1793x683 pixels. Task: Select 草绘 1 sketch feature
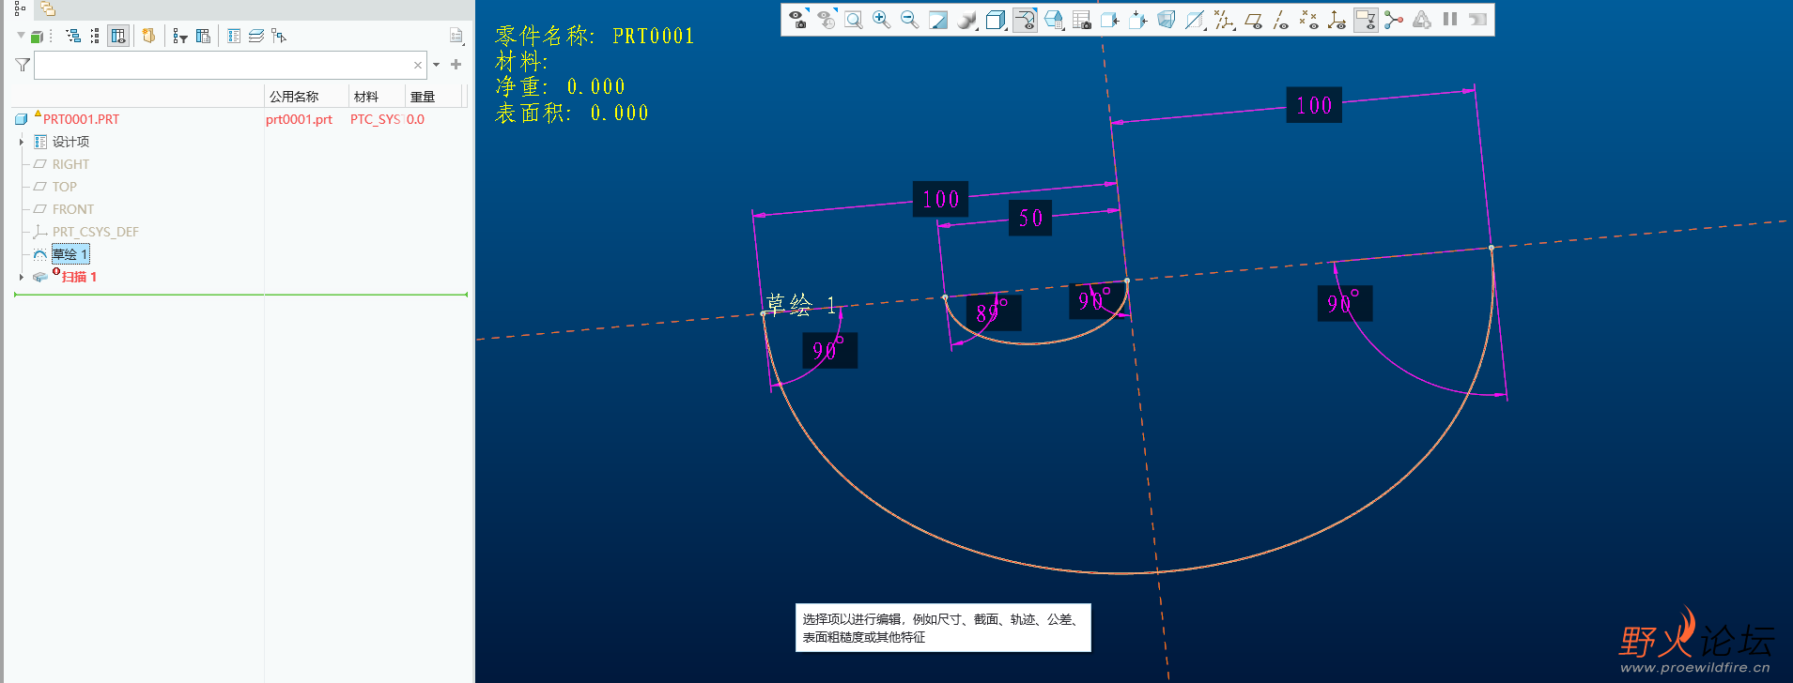(70, 254)
